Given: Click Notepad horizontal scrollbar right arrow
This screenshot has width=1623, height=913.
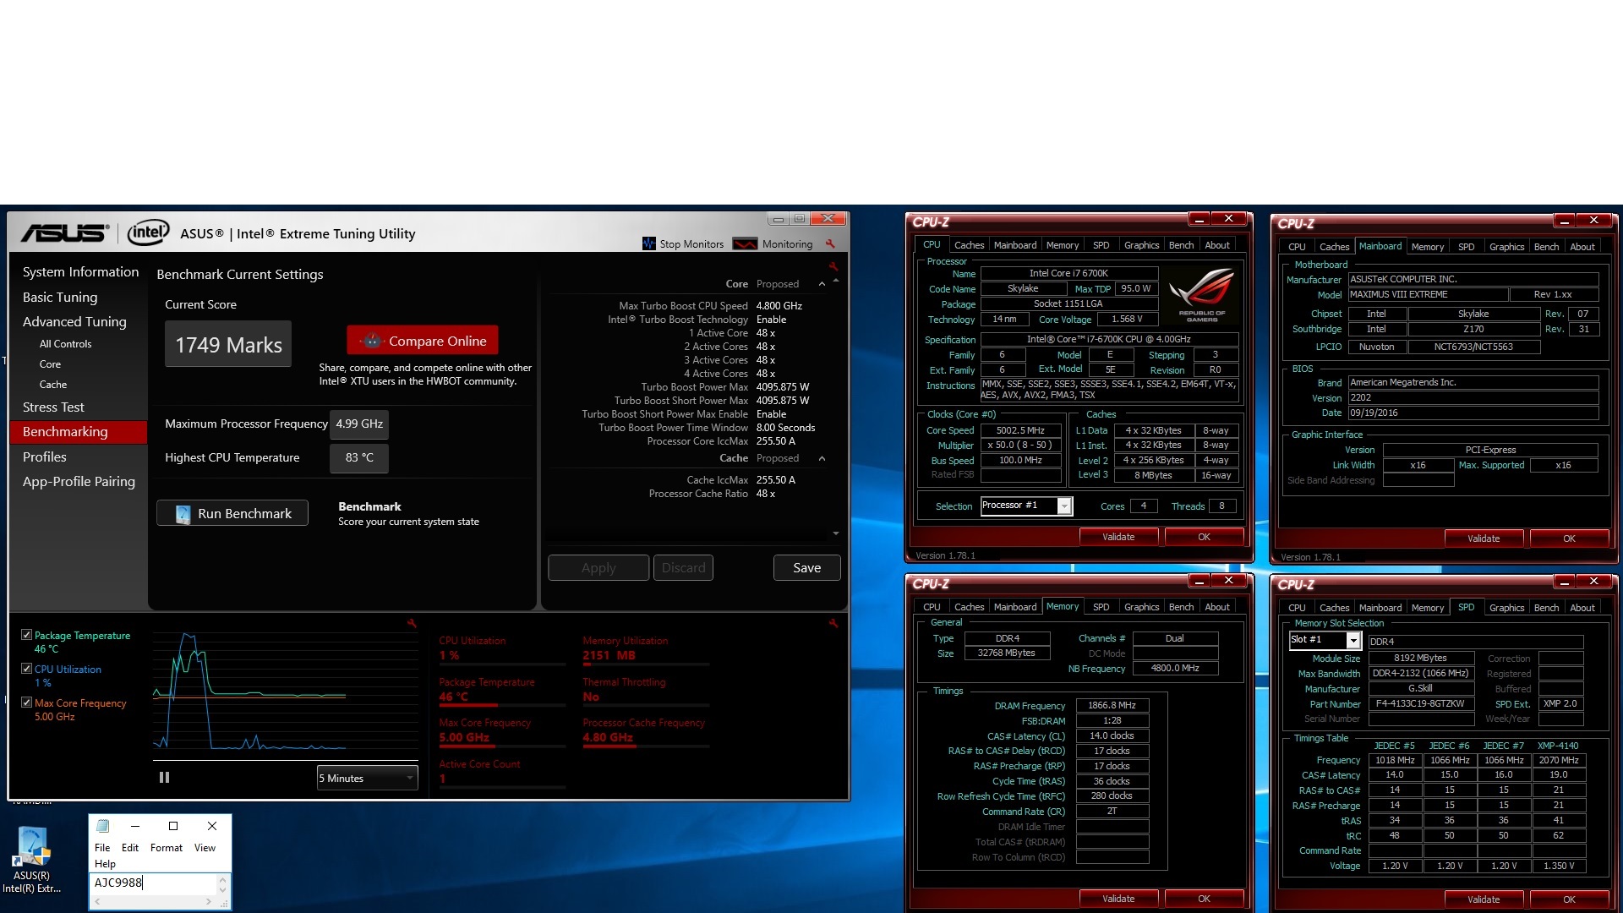Looking at the screenshot, I should click(209, 902).
